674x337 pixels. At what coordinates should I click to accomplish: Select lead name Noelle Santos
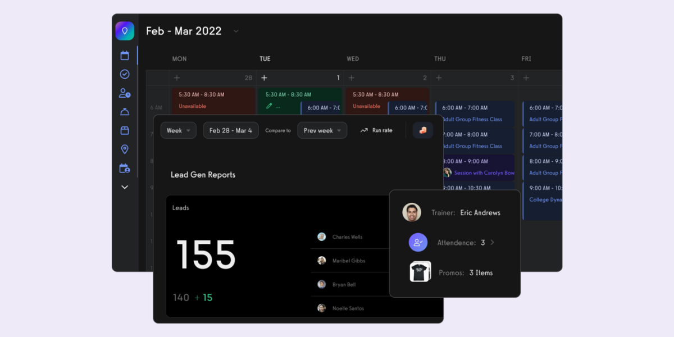coord(348,308)
